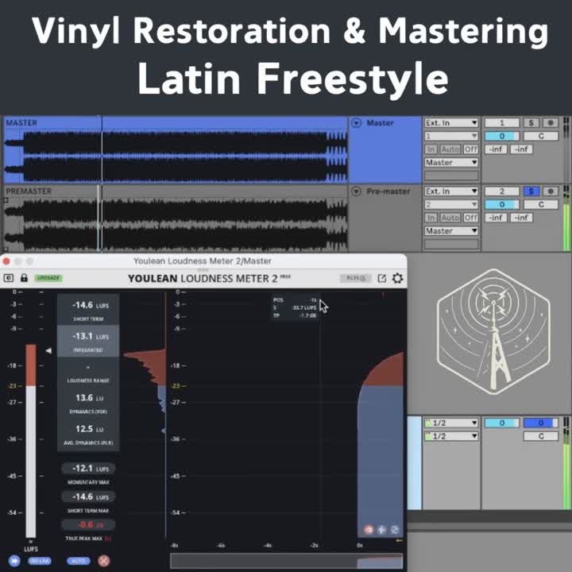
Task: Click the loudness range value field
Action: point(88,372)
